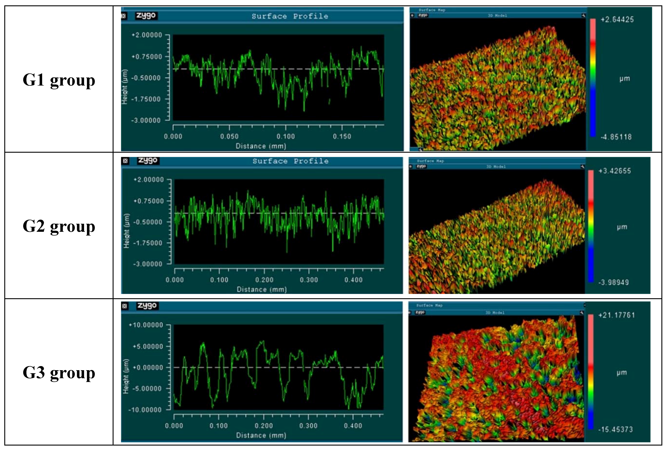Select the G1 Surface Map title label
Image resolution: width=668 pixels, height=450 pixels.
[432, 10]
